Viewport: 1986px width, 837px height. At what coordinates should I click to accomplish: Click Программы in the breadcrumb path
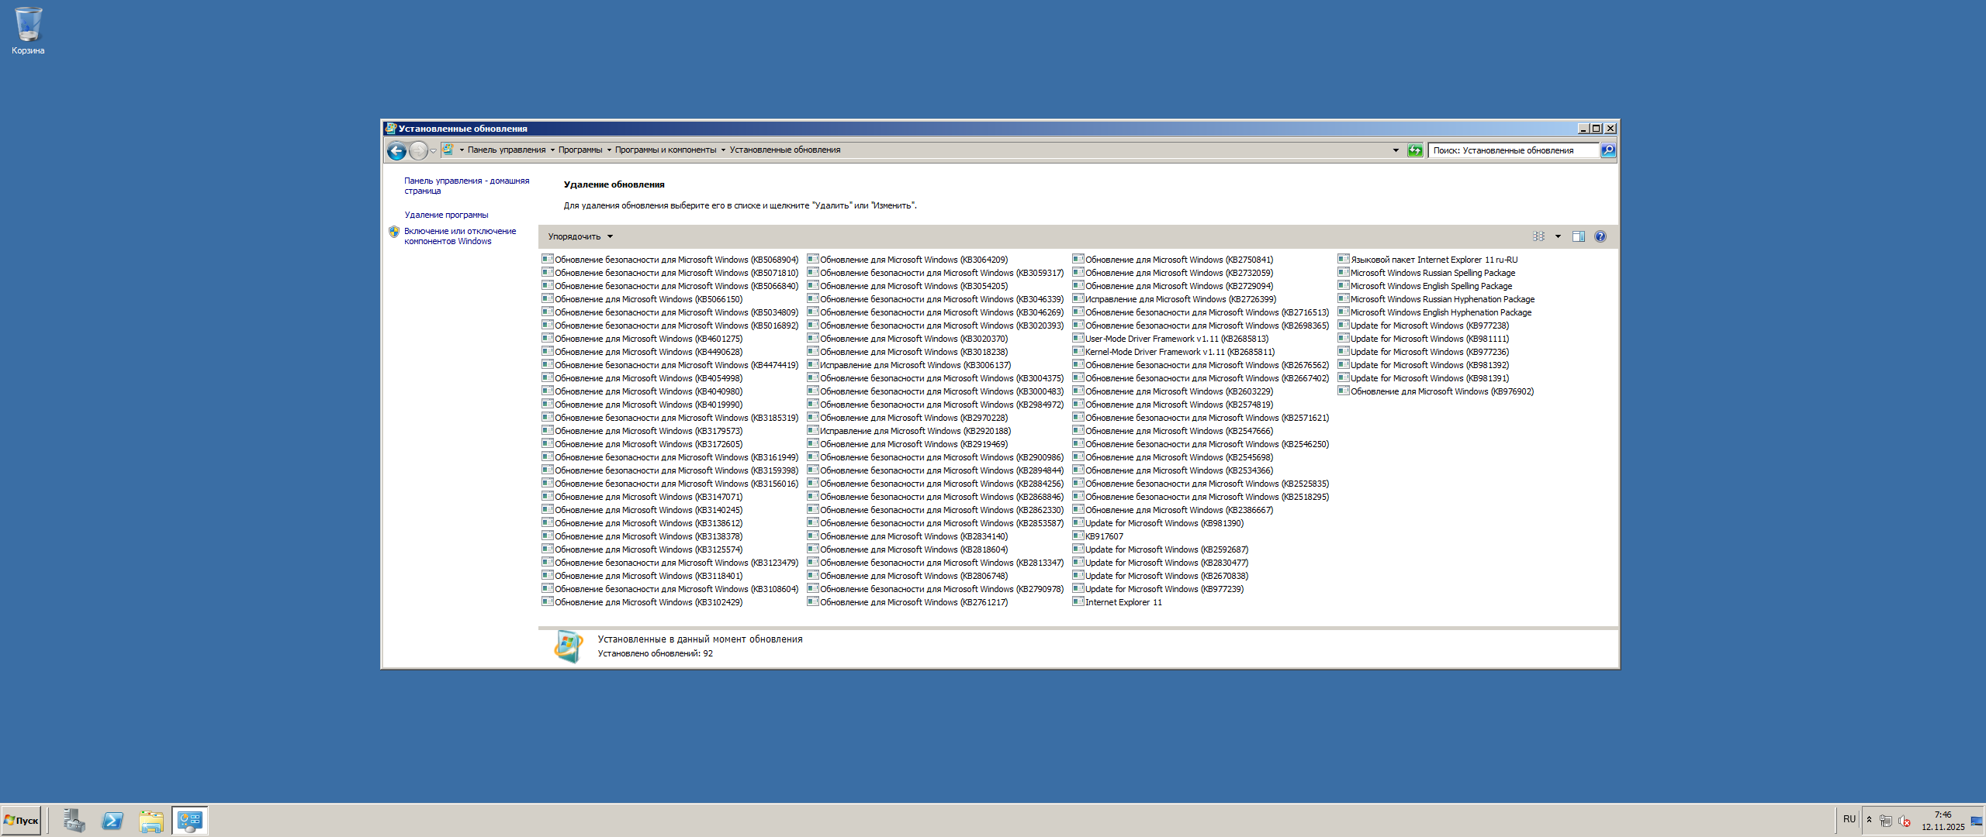pos(580,150)
